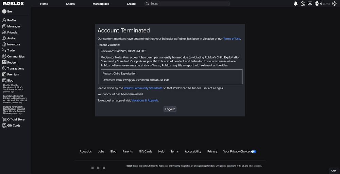The height and width of the screenshot is (174, 340).
Task: Open Create in top navigation
Action: (x=131, y=4)
